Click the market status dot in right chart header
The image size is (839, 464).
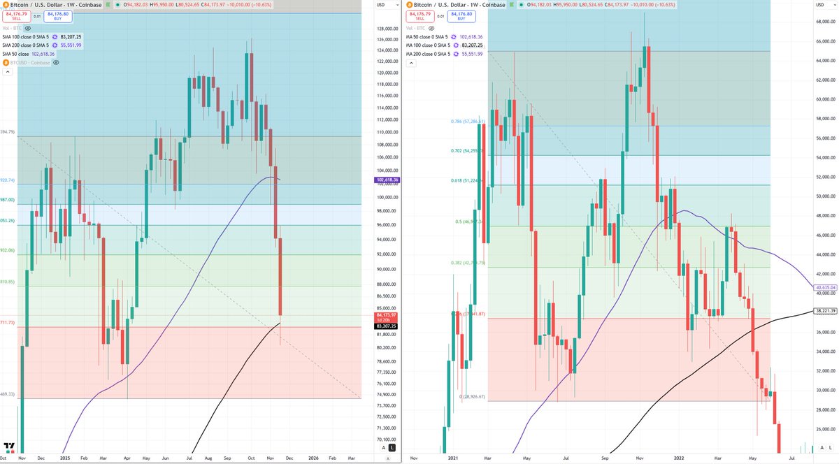522,5
